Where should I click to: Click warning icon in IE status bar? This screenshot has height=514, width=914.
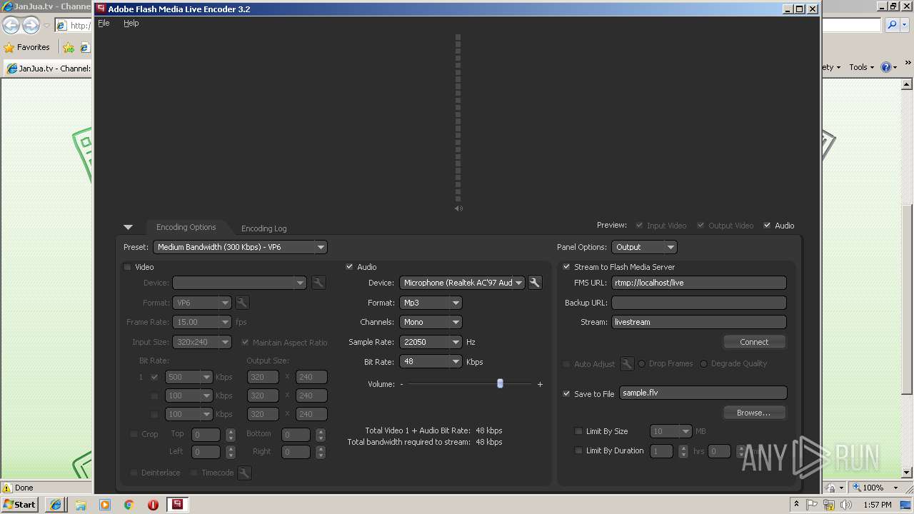click(x=7, y=488)
